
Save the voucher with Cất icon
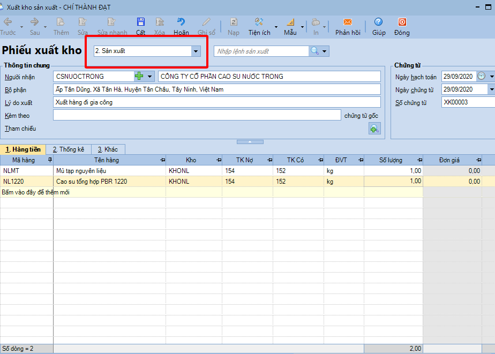point(140,22)
